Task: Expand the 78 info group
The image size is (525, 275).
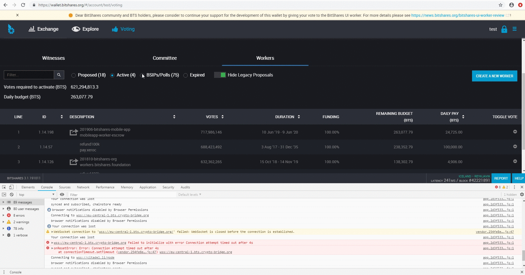Action: pos(3,228)
